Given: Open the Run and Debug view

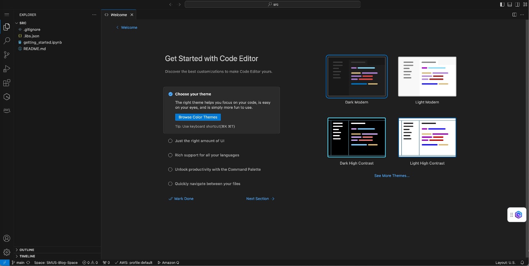Looking at the screenshot, I should click(x=7, y=69).
